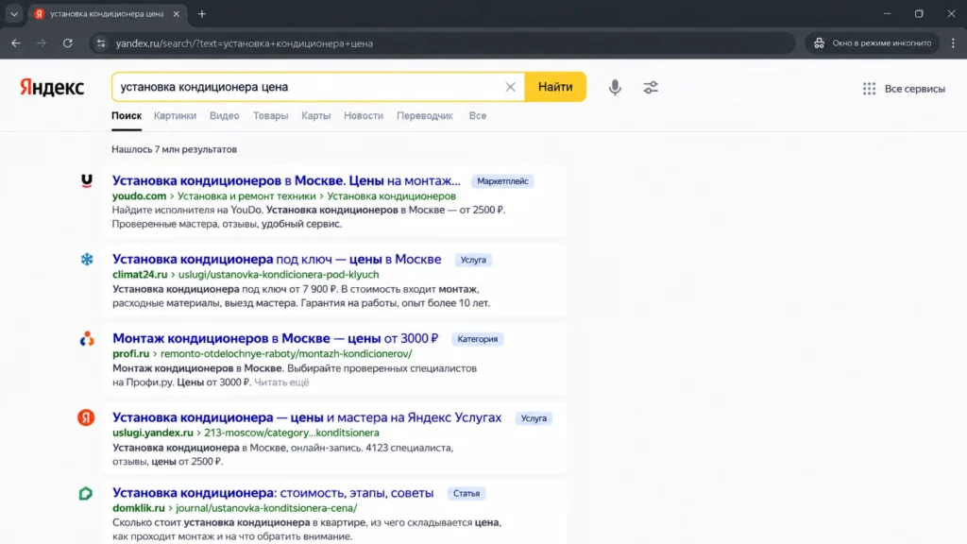Open 'Установка кондиционера под ключ' result
967x544 pixels.
(277, 259)
